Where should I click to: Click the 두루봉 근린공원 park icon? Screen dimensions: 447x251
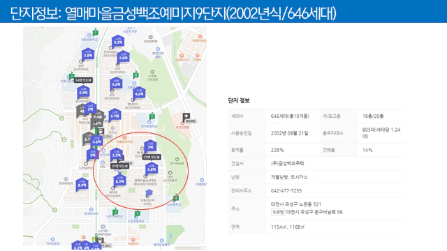click(x=152, y=72)
